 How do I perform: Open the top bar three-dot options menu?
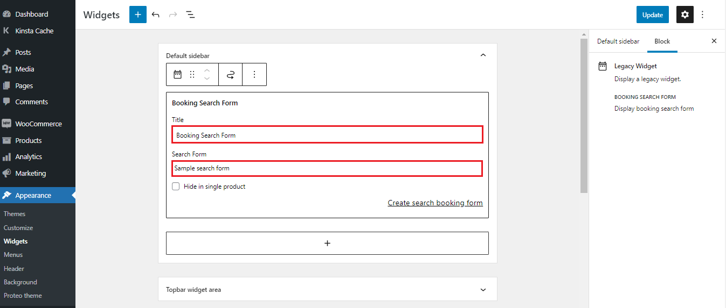(x=702, y=15)
